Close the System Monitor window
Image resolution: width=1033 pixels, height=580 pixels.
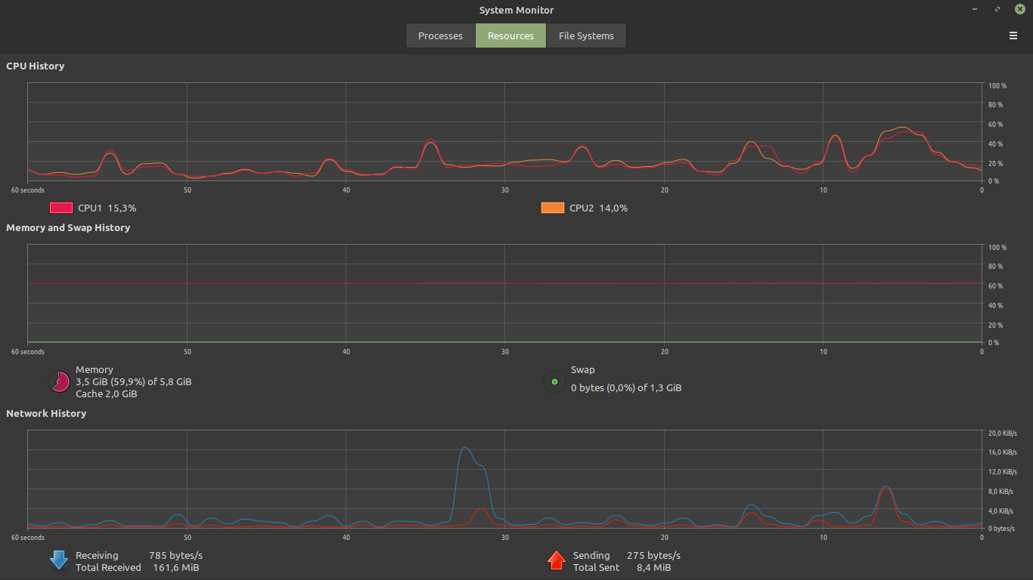click(x=1019, y=9)
